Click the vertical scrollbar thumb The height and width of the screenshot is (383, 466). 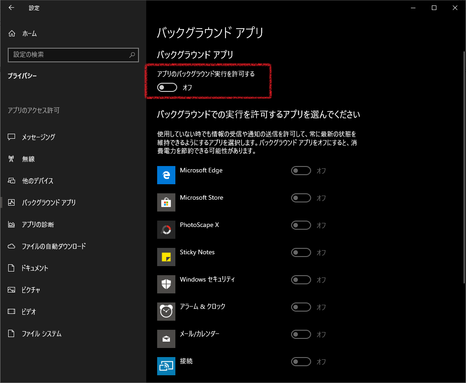pos(464,167)
